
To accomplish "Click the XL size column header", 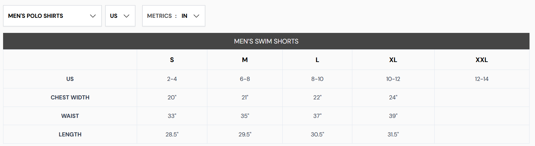I will click(393, 60).
